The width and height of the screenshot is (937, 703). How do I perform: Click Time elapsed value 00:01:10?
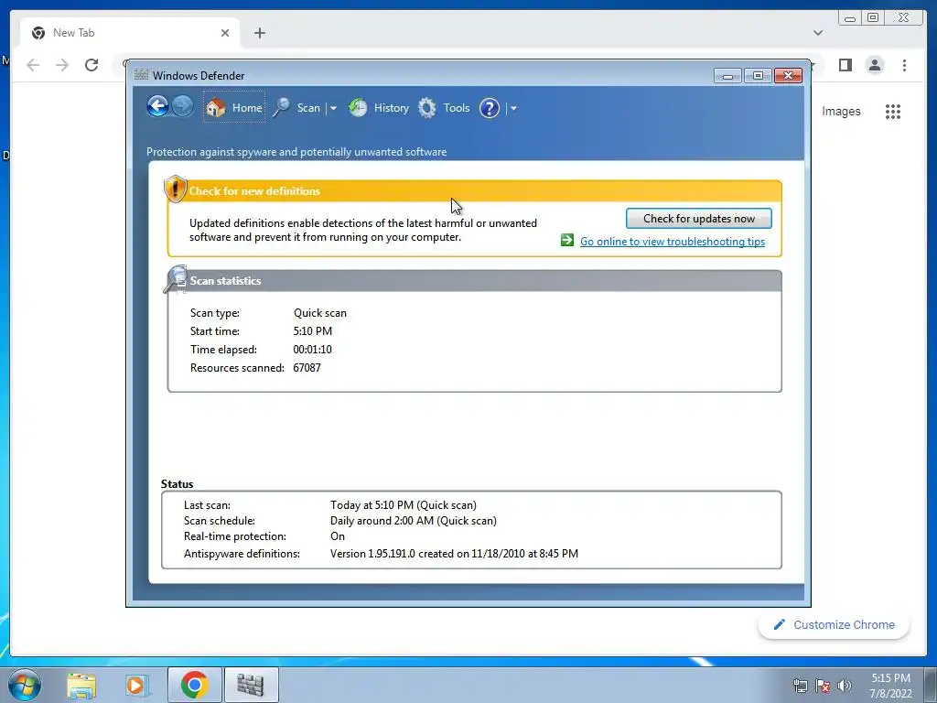[312, 349]
